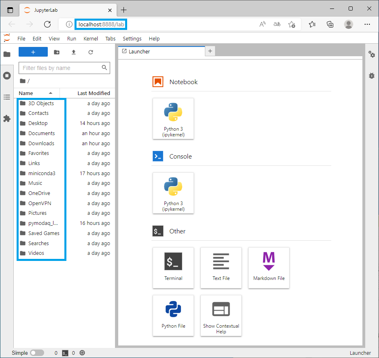Click the kernel count chip icon in status bar
This screenshot has width=379, height=358.
(x=82, y=353)
